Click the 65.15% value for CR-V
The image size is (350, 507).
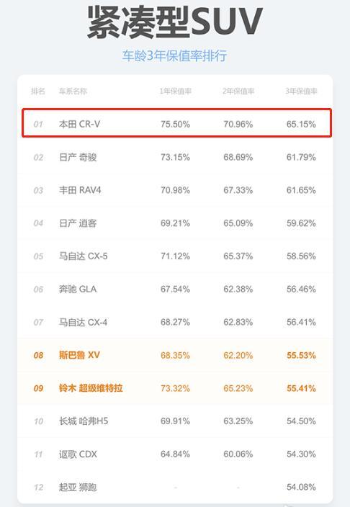coord(301,124)
